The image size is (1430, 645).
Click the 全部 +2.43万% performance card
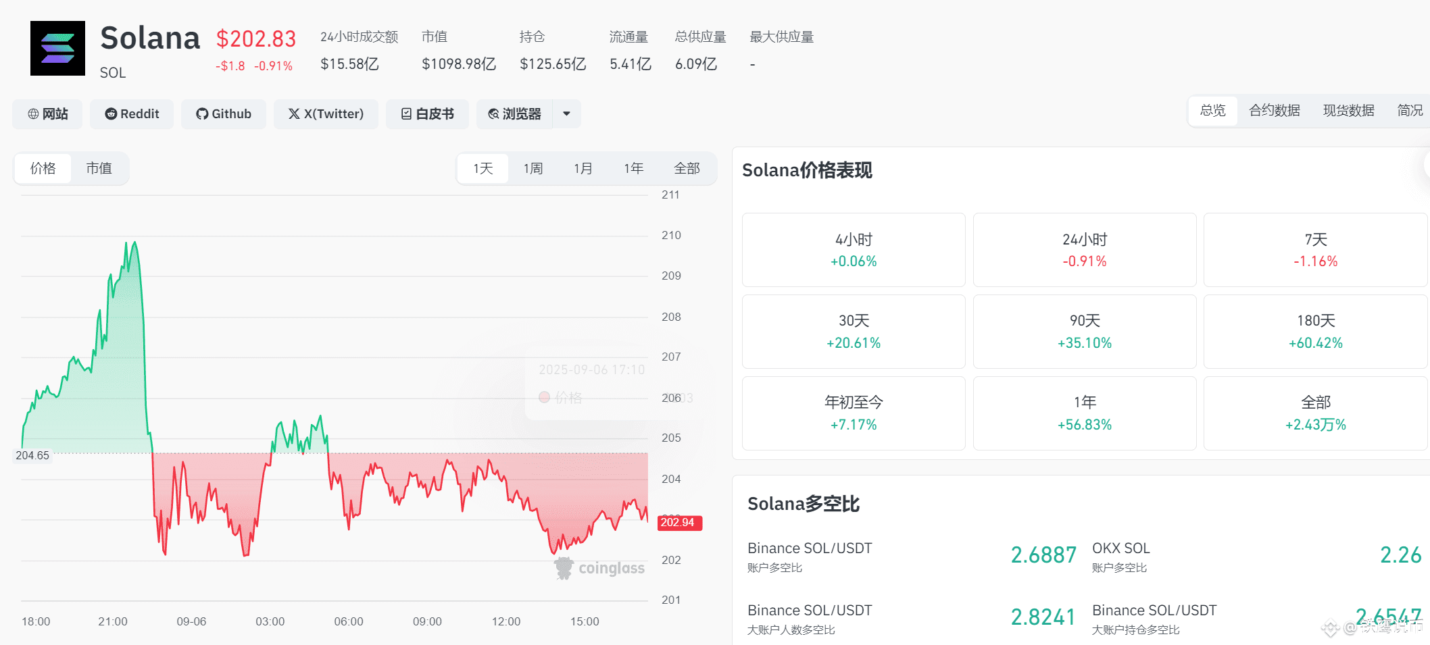point(1316,413)
